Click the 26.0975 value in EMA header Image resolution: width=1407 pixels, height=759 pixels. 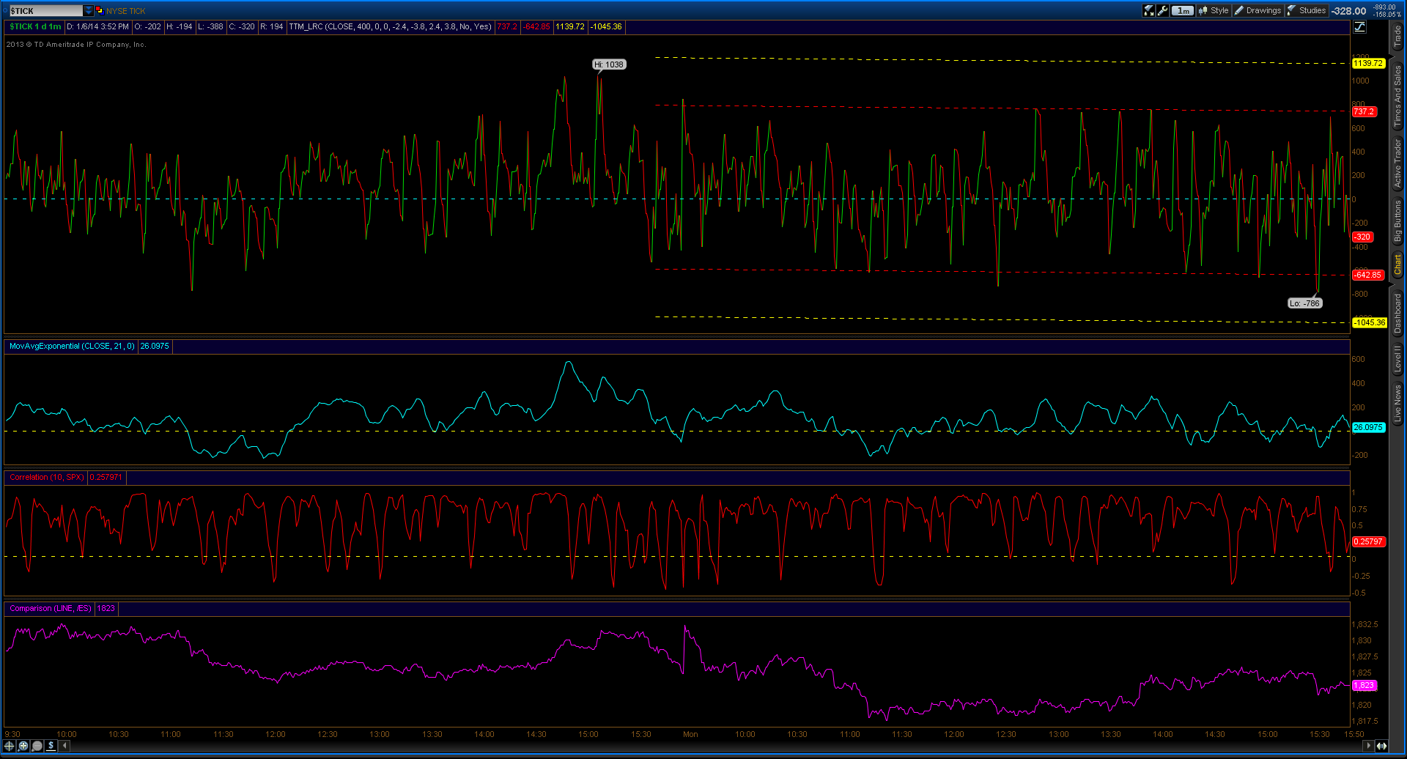(155, 346)
